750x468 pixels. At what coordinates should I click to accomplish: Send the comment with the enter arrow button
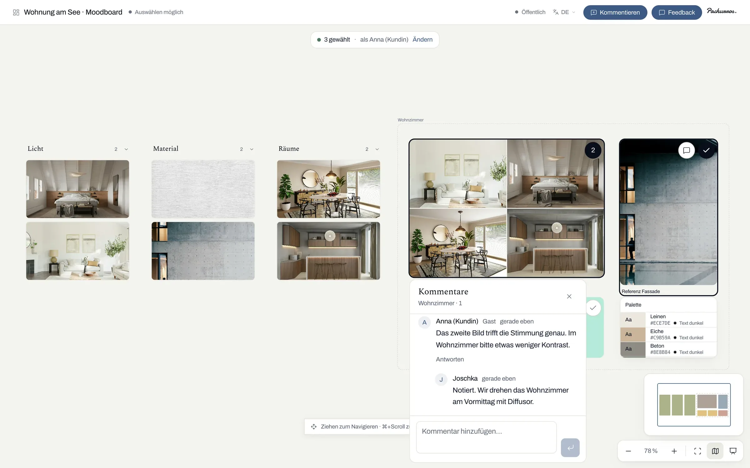click(570, 447)
